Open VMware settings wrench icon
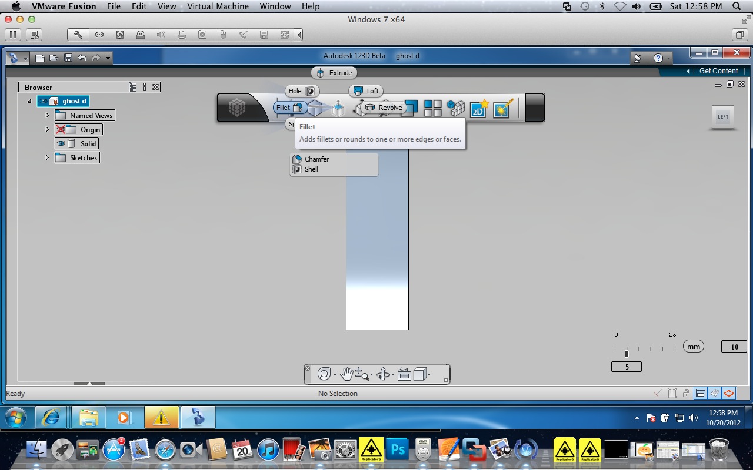Image resolution: width=753 pixels, height=470 pixels. 78,35
